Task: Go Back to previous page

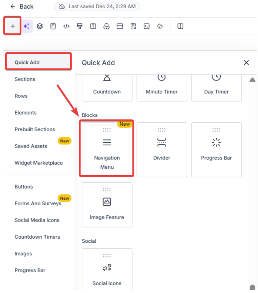Action: click(22, 6)
